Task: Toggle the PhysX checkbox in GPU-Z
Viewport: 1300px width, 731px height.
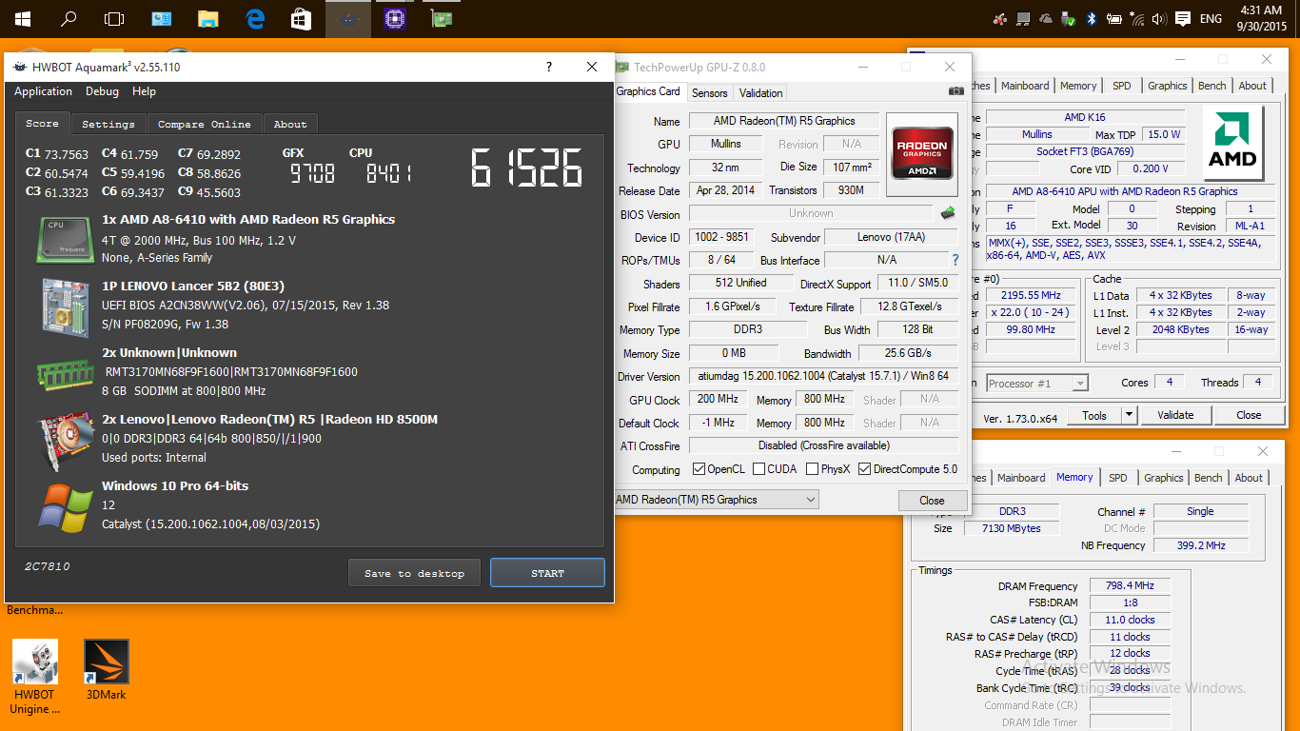Action: pyautogui.click(x=813, y=469)
